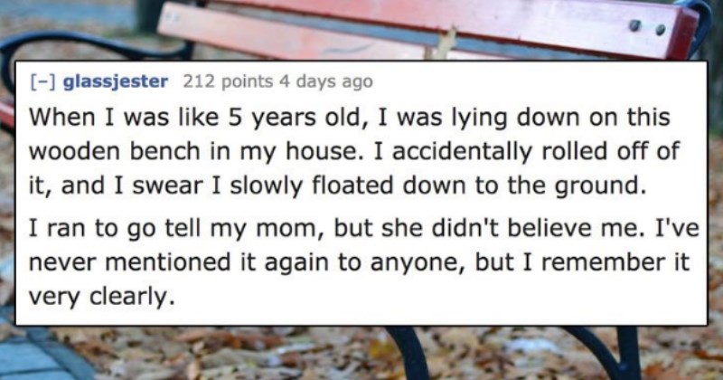This screenshot has width=723, height=380.
Task: Click the word 'When' starting the comment
Action: click(x=63, y=117)
